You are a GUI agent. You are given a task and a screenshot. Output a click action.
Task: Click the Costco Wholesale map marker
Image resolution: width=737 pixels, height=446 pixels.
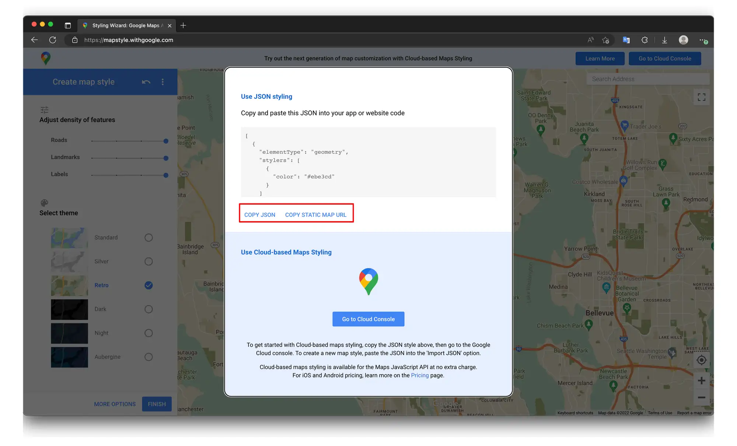pyautogui.click(x=624, y=181)
